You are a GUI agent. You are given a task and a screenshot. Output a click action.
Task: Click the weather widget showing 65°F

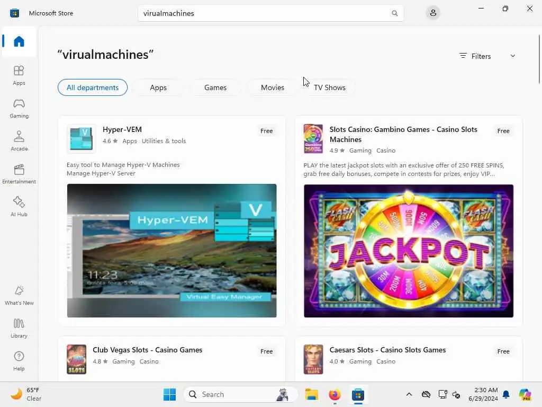coord(26,394)
